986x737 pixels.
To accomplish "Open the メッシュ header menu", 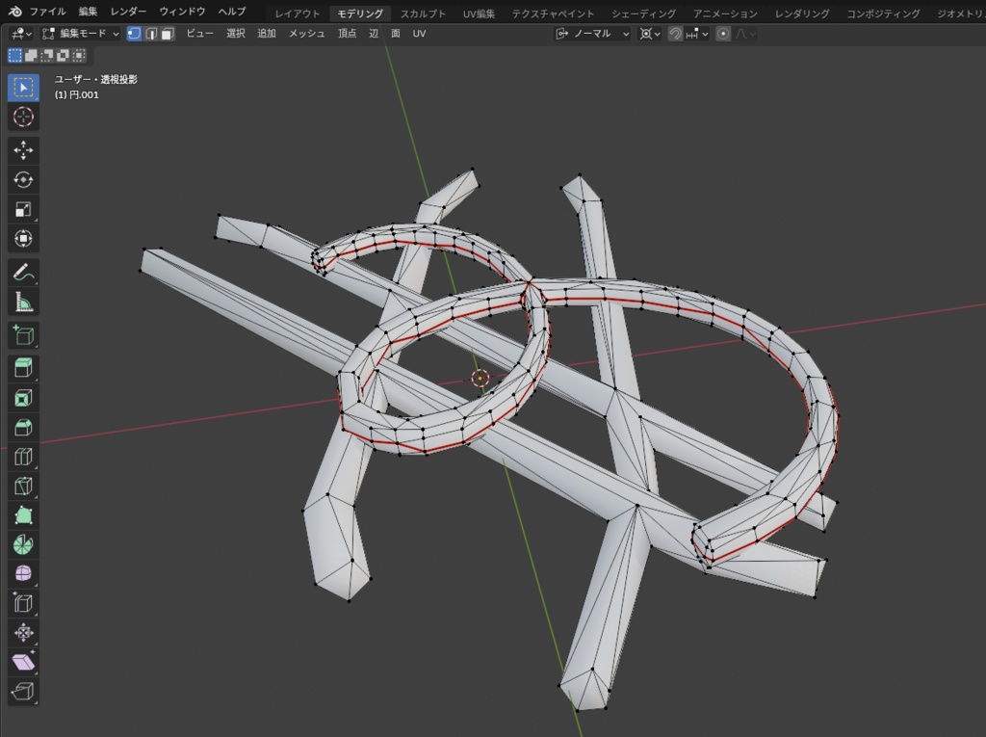I will pos(307,34).
